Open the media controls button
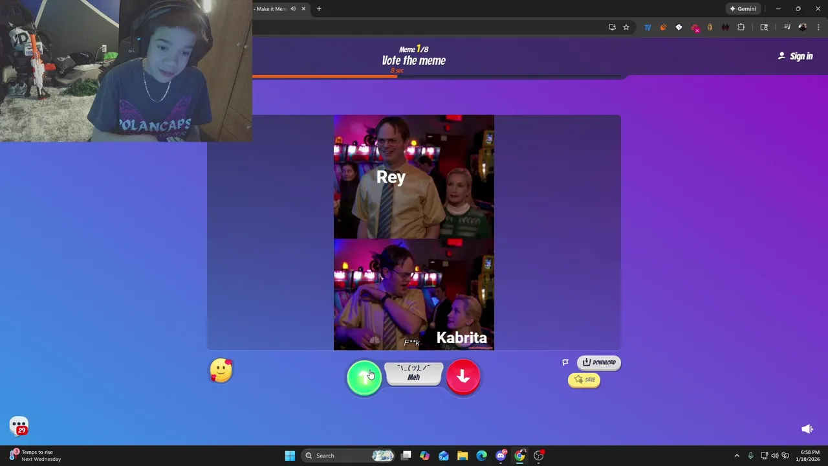 pos(787,27)
